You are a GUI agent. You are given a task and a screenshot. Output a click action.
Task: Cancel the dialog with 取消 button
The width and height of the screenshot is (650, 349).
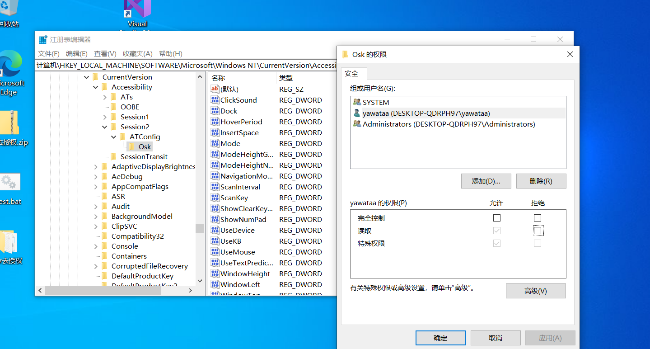496,338
